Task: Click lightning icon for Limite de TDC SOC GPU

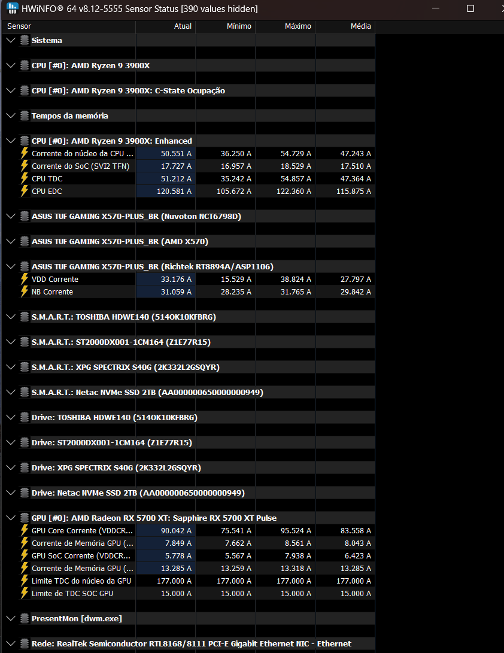Action: tap(25, 594)
